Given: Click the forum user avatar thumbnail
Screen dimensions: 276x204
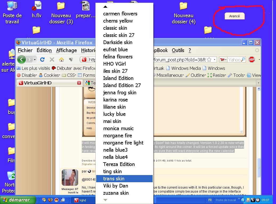Looking at the screenshot, I should click(x=70, y=177).
